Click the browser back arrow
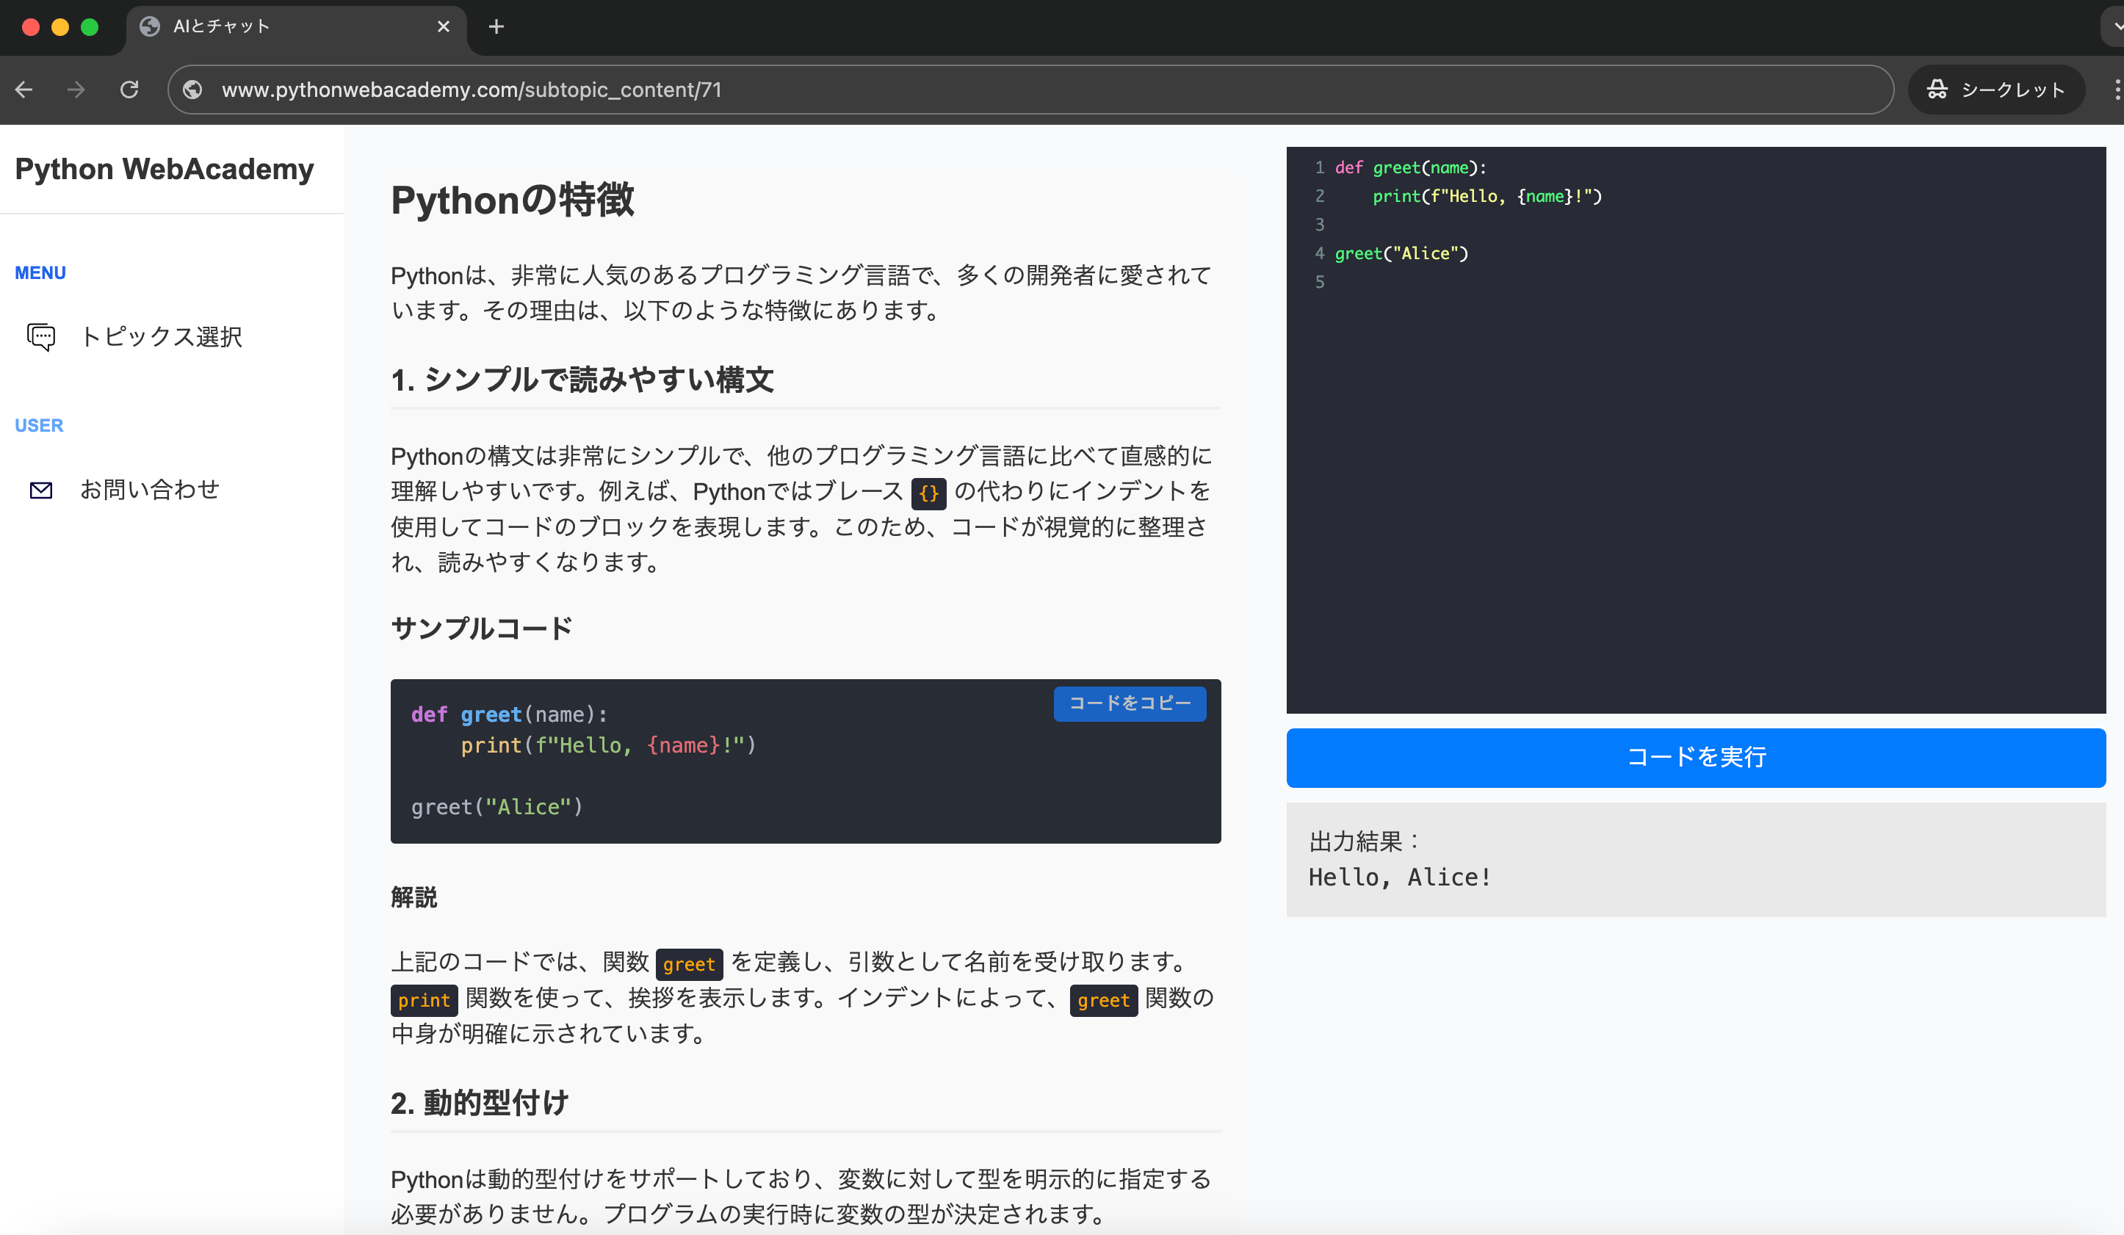2124x1235 pixels. pos(24,90)
